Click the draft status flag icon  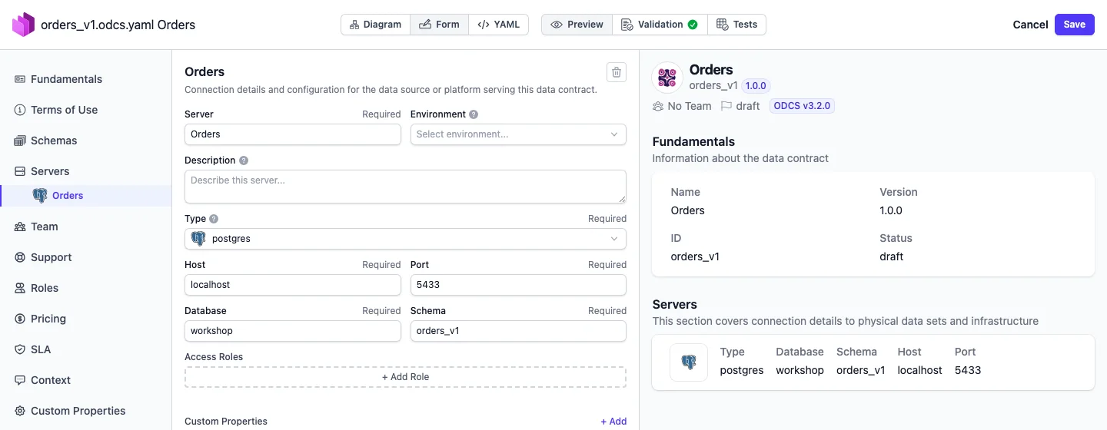726,106
